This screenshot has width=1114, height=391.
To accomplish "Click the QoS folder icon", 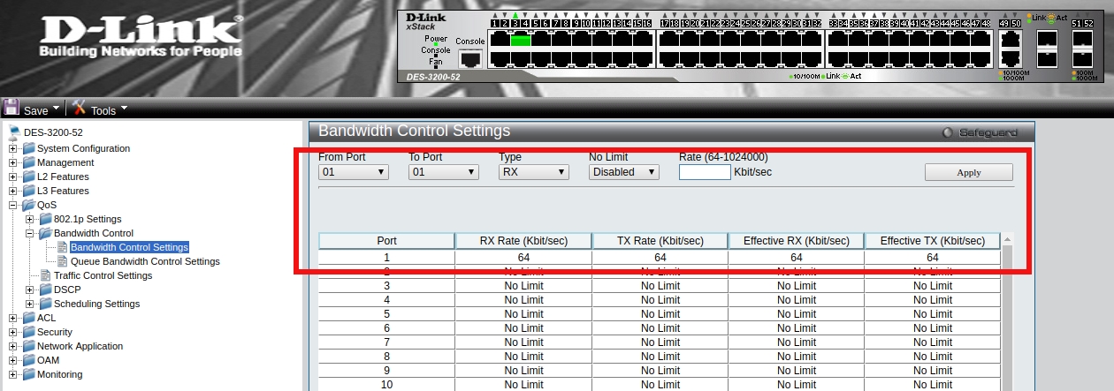I will [28, 205].
